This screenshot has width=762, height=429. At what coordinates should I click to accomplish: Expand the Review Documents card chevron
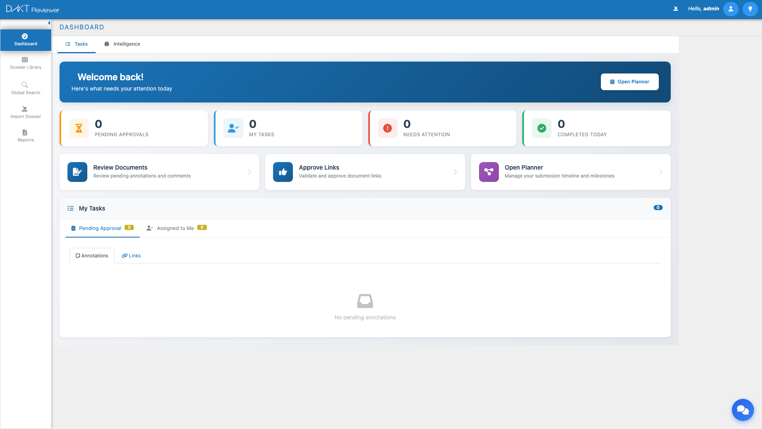(x=250, y=172)
